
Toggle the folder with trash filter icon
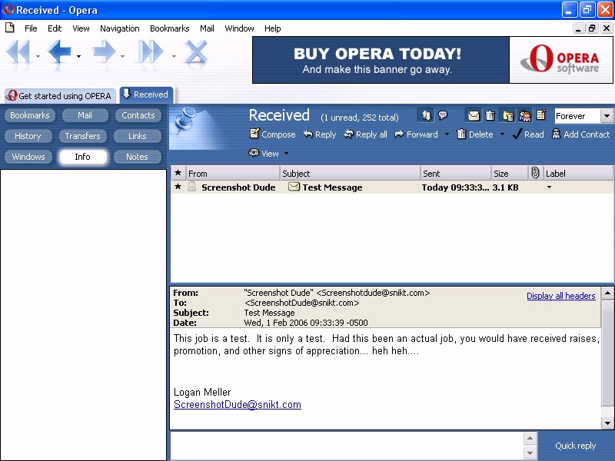[x=508, y=116]
